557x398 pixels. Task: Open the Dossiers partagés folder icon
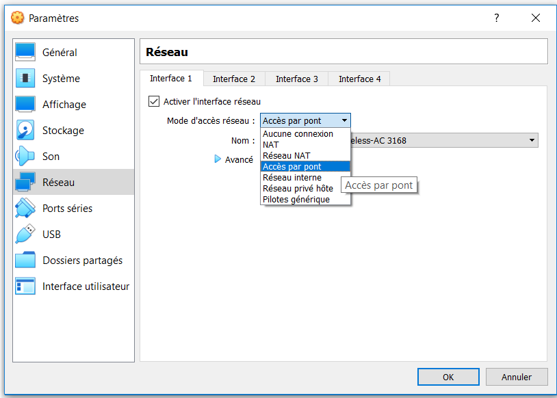click(25, 261)
